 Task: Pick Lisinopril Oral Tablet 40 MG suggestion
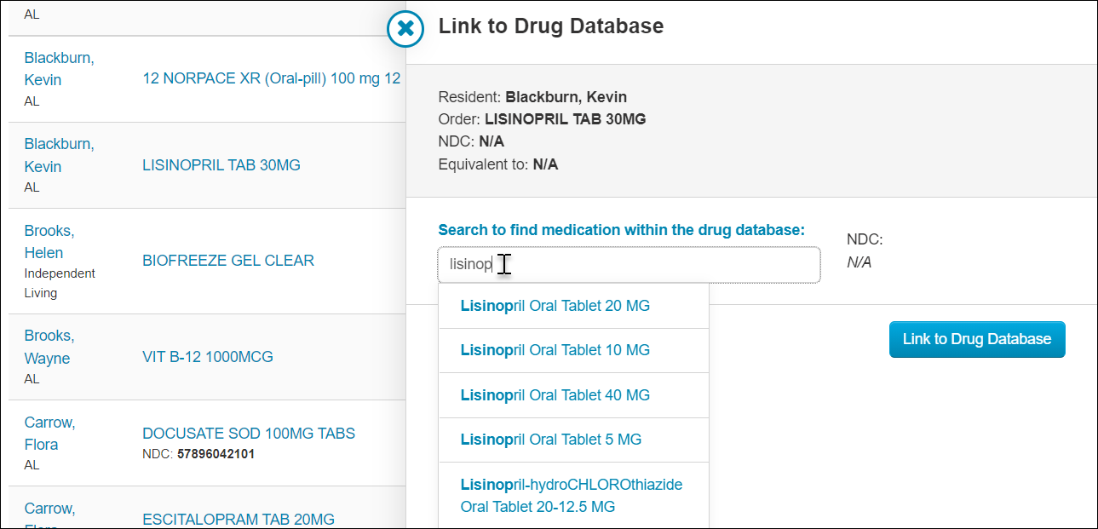click(573, 395)
